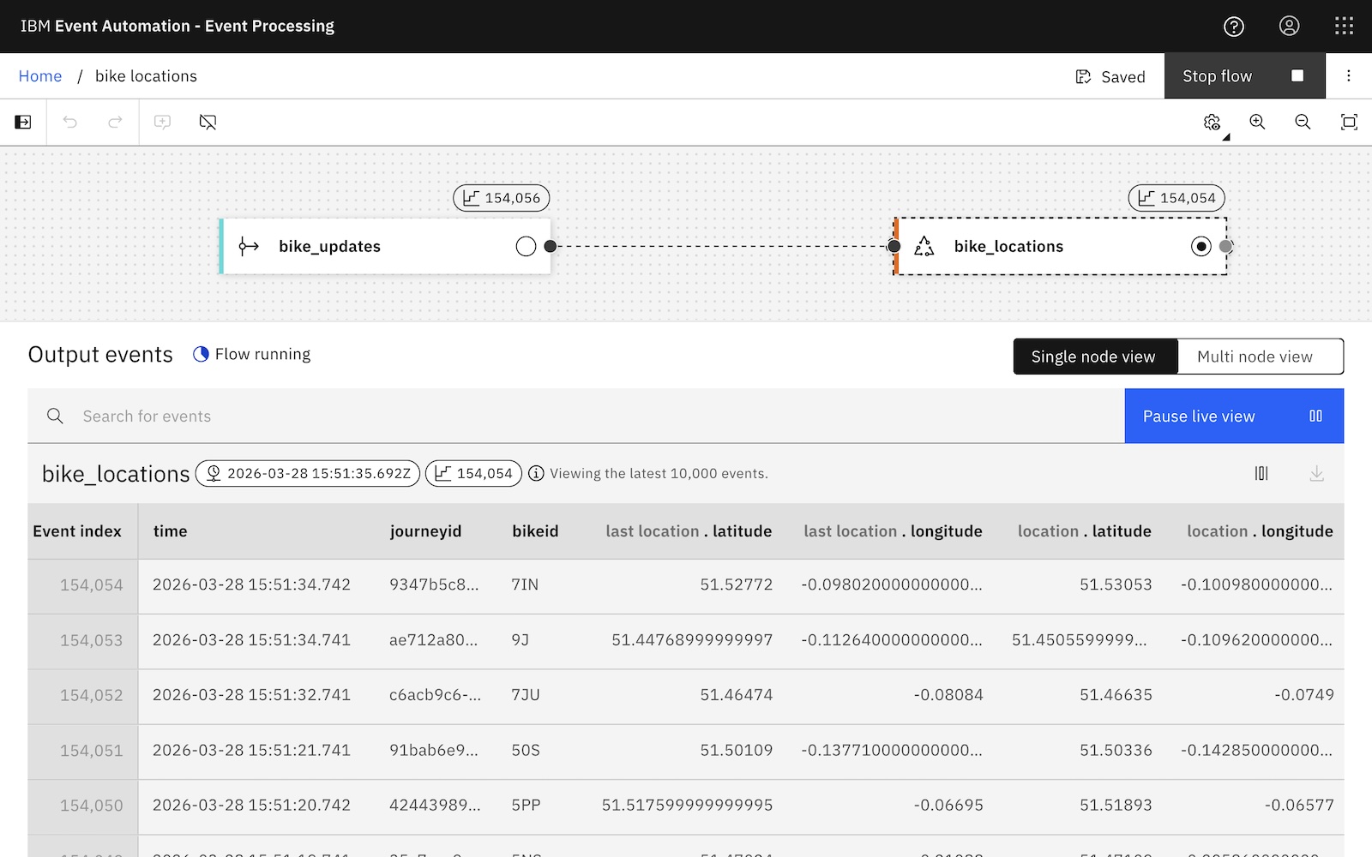1372x857 pixels.
Task: Open the column settings icon
Action: tap(1261, 474)
